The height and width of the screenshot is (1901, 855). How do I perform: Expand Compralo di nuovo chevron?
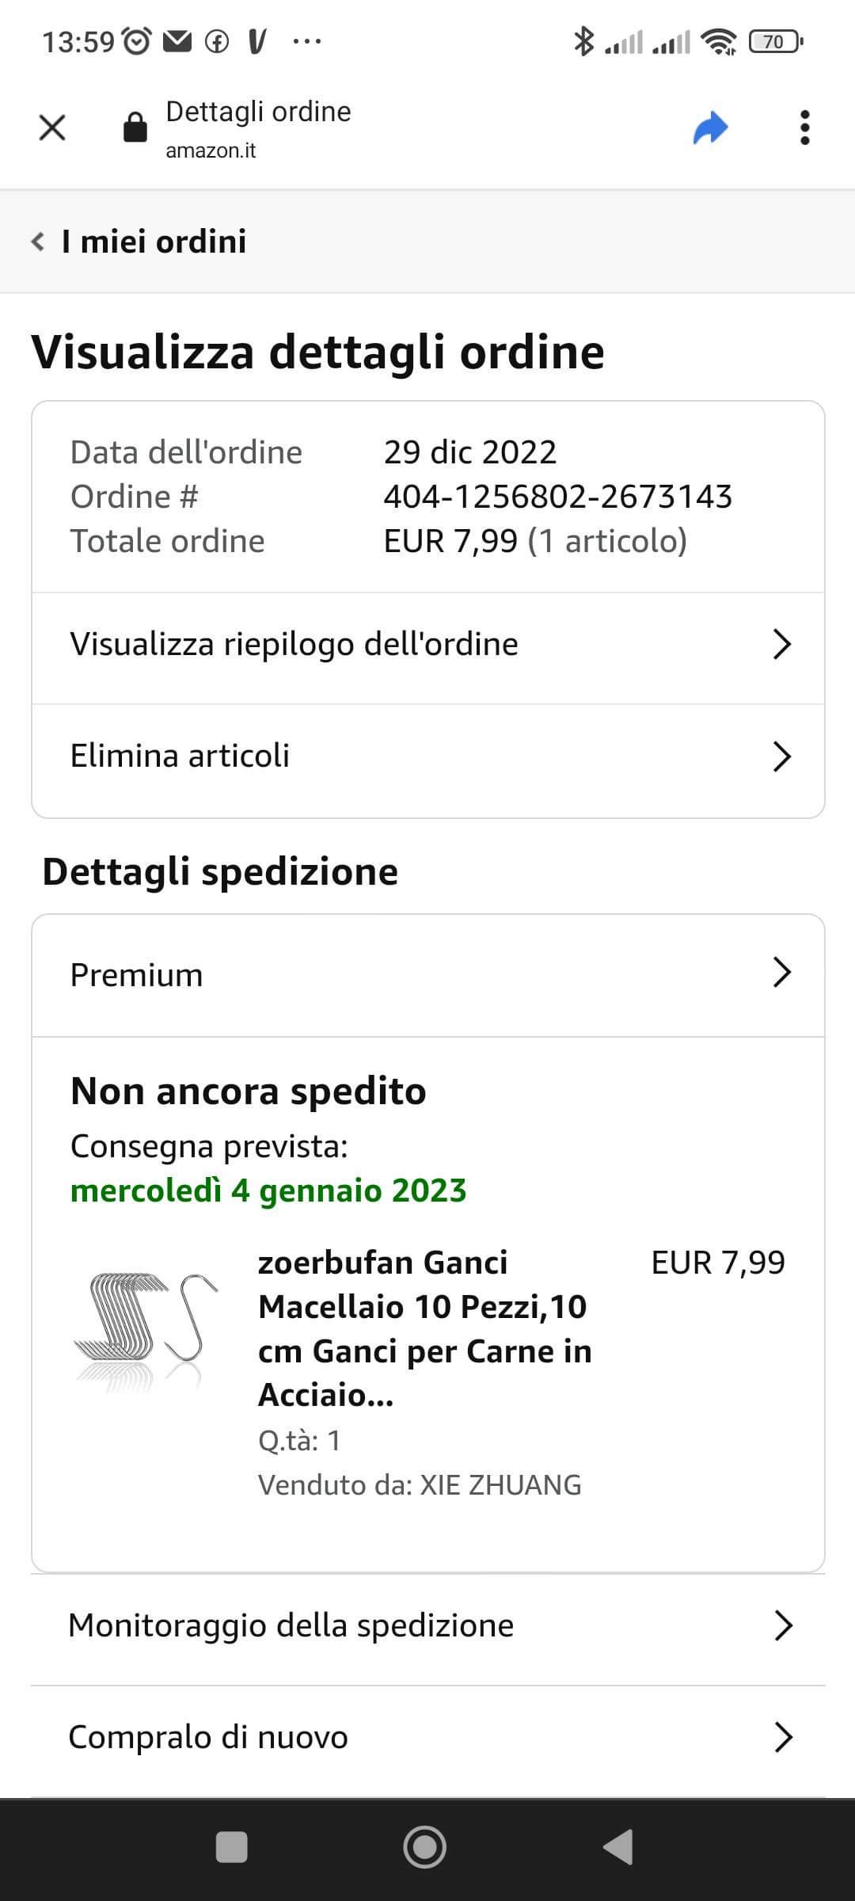pos(782,1737)
